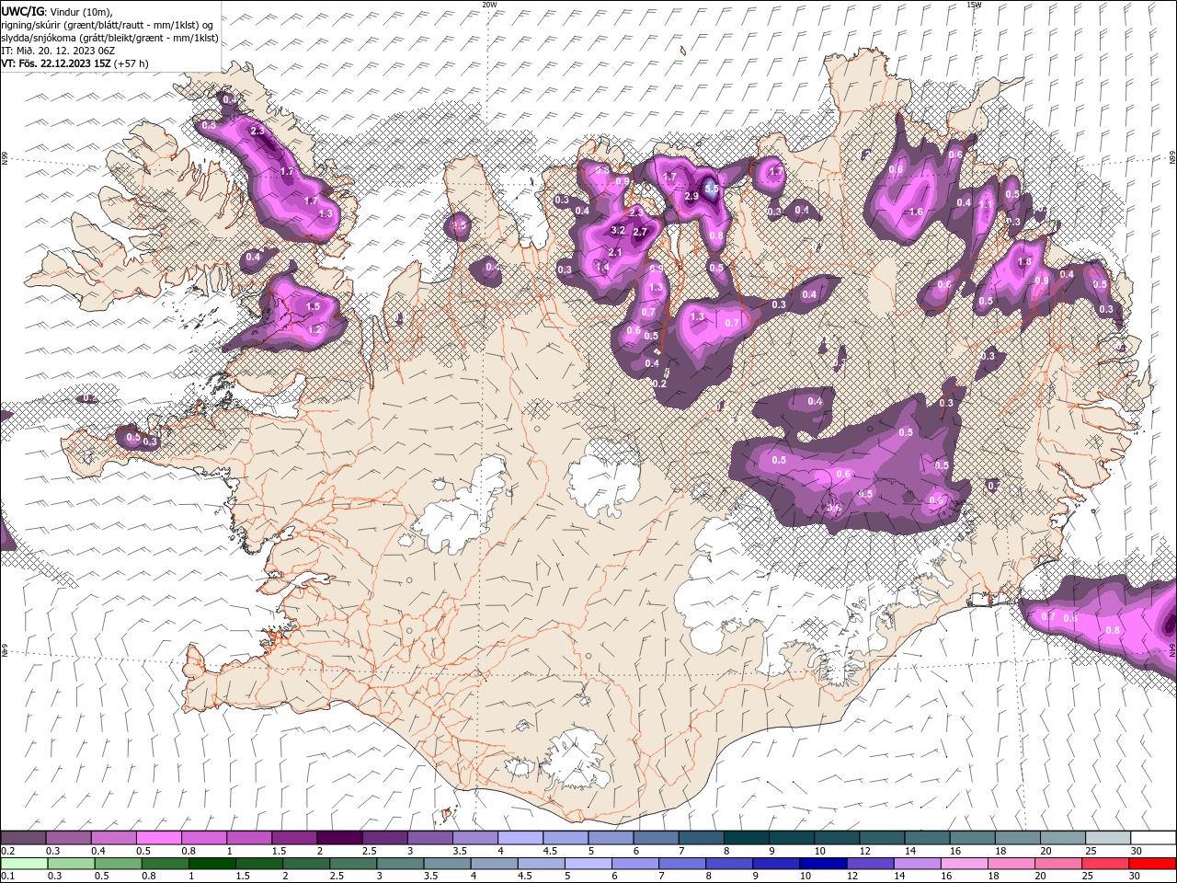This screenshot has width=1177, height=883.
Task: Select the 'VT: Fös. 22.12.2023 15Z (+57 h)' line
Action: 74,63
